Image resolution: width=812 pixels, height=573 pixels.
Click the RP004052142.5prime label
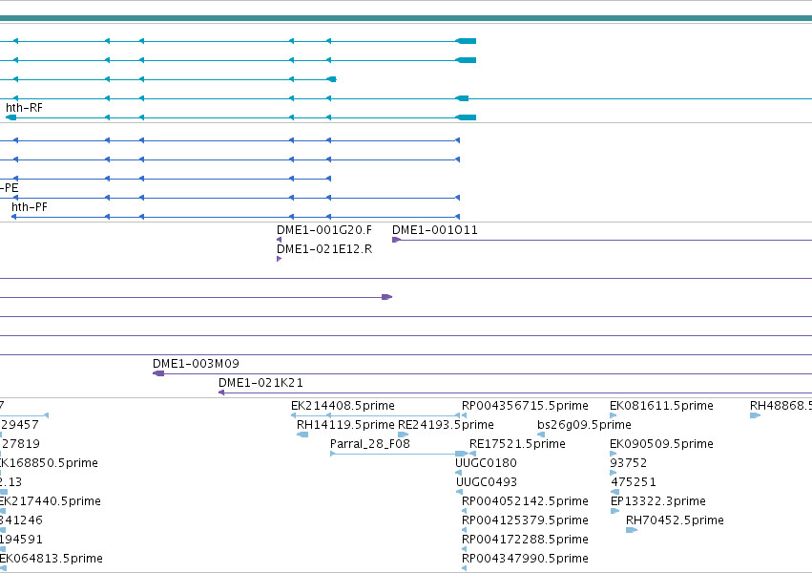click(525, 501)
